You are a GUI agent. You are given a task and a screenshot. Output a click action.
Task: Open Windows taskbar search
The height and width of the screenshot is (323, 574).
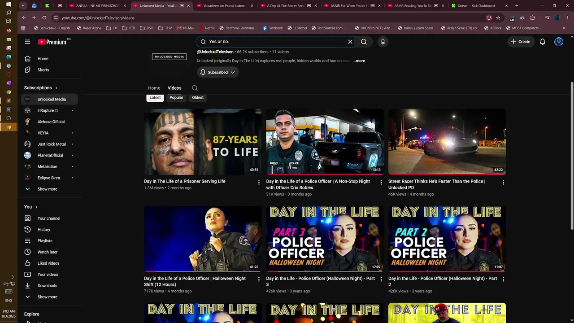click(x=9, y=13)
